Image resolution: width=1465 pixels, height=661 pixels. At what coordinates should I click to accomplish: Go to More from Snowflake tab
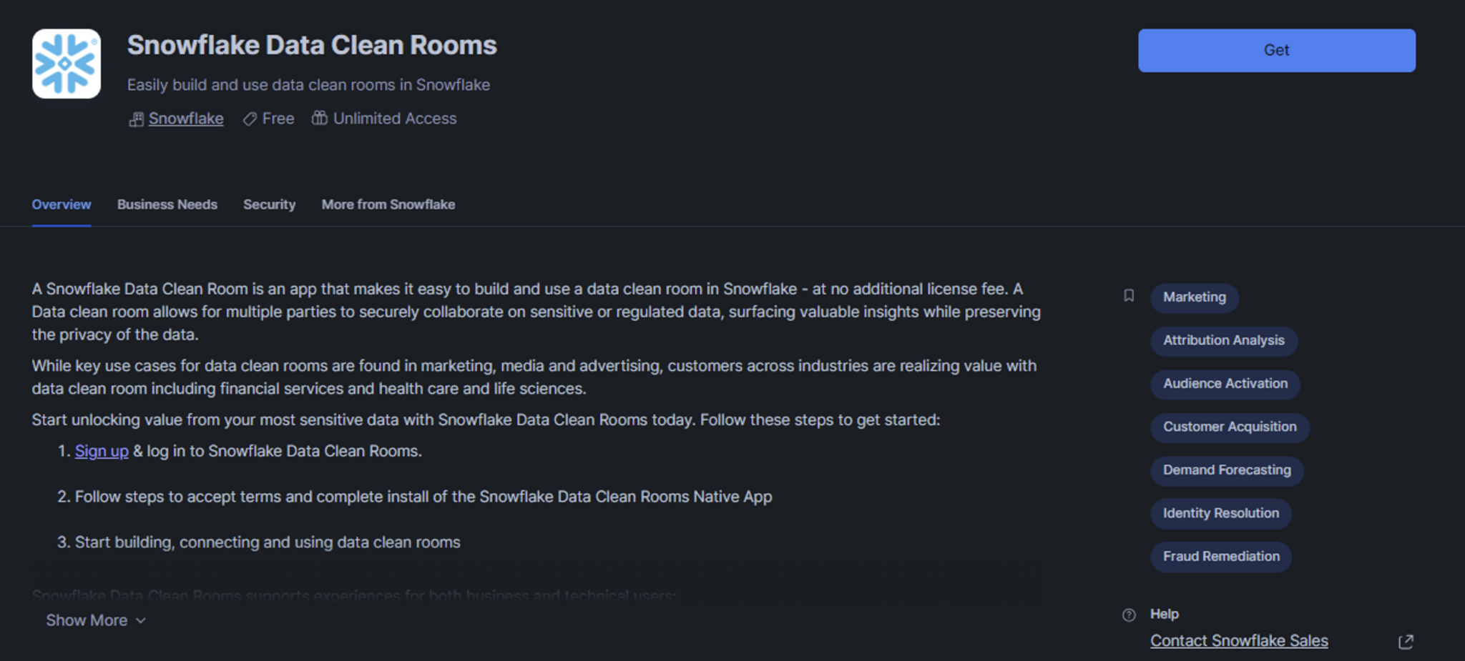pyautogui.click(x=388, y=204)
